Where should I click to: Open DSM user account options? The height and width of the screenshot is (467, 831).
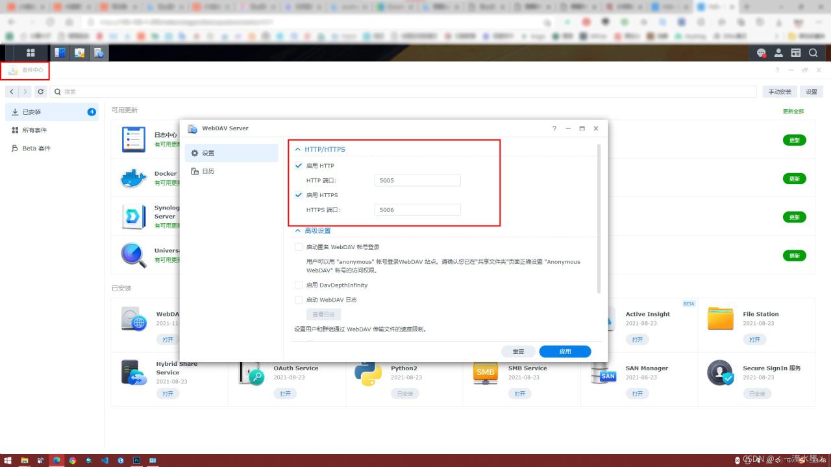pyautogui.click(x=778, y=53)
